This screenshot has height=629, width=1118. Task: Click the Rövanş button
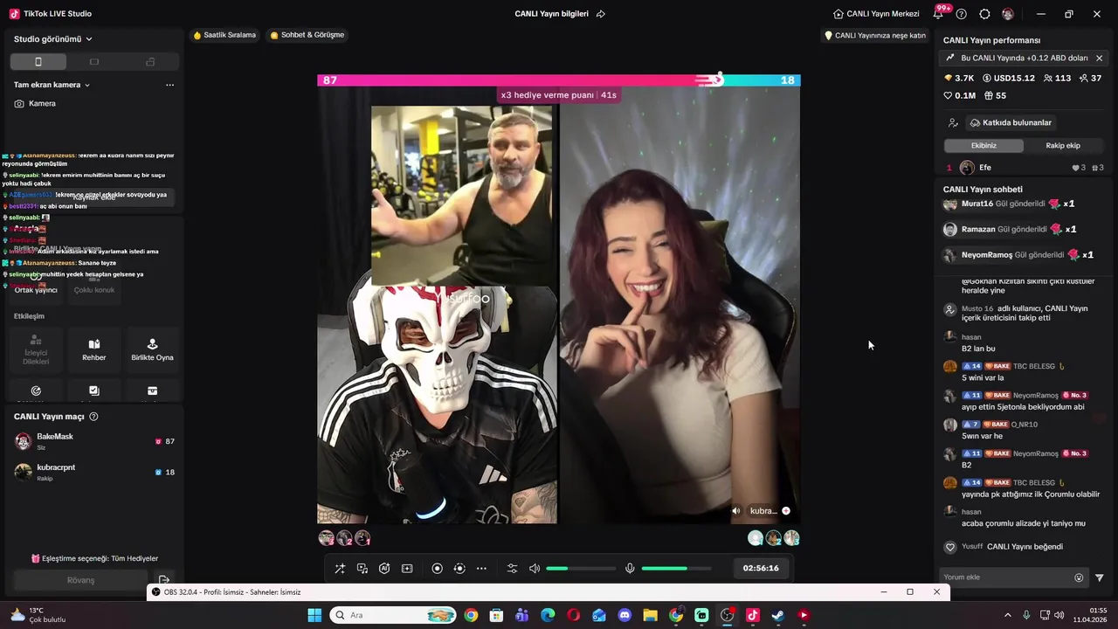pos(80,580)
